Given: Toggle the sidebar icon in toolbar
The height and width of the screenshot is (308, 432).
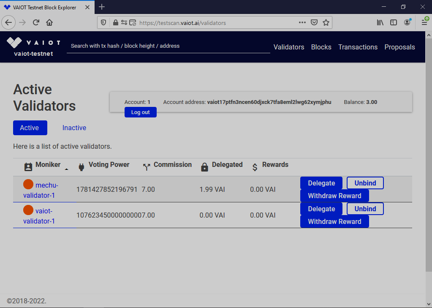Looking at the screenshot, I should click(394, 23).
